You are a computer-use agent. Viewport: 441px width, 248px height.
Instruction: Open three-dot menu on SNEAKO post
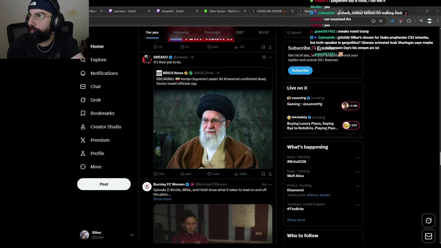point(270,57)
